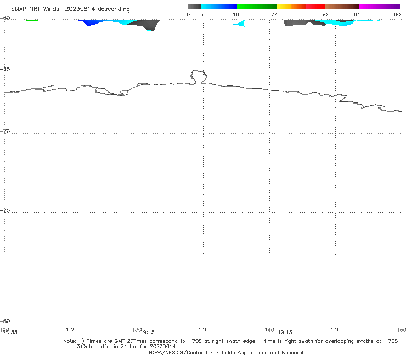
Task: Click the dark gray wind patch near longitude 131
Action: 146,24
